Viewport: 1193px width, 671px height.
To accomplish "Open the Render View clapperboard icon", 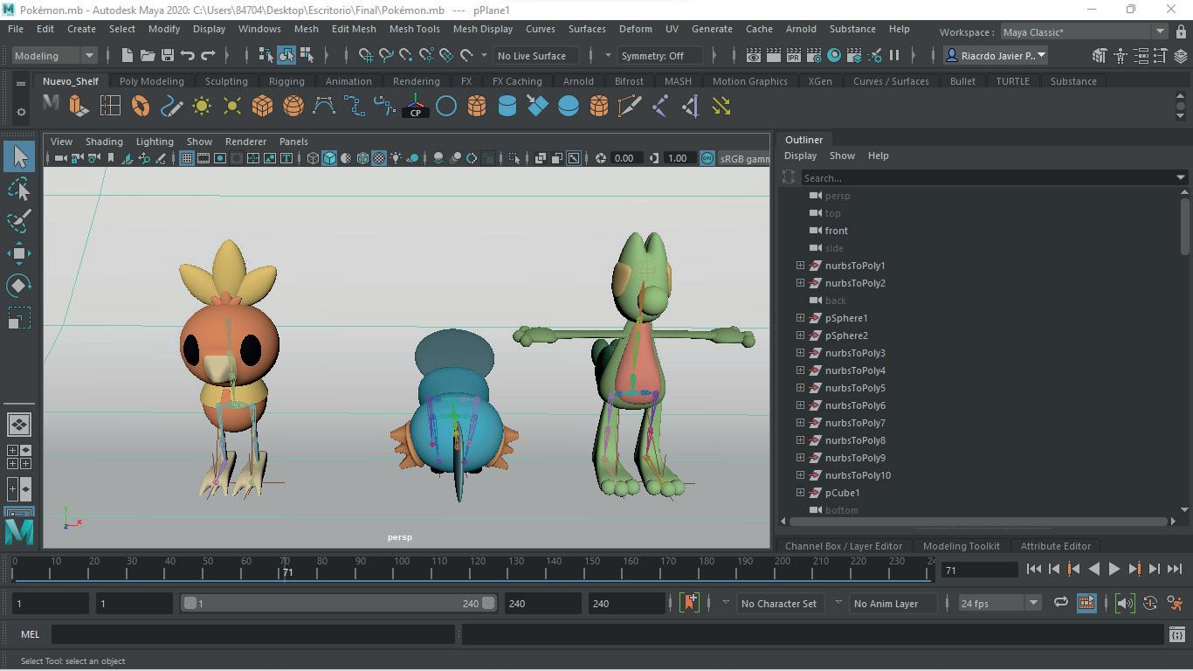I will (x=753, y=55).
